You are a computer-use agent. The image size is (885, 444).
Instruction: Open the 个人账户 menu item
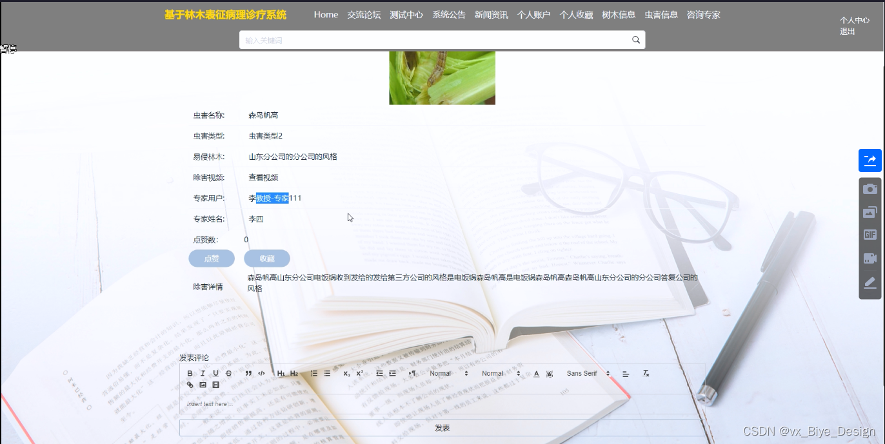click(533, 15)
